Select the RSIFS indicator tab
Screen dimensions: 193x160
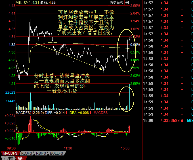pos(42,153)
